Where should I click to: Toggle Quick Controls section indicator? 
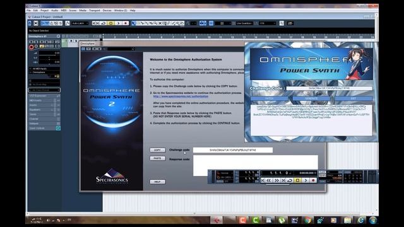pyautogui.click(x=58, y=128)
